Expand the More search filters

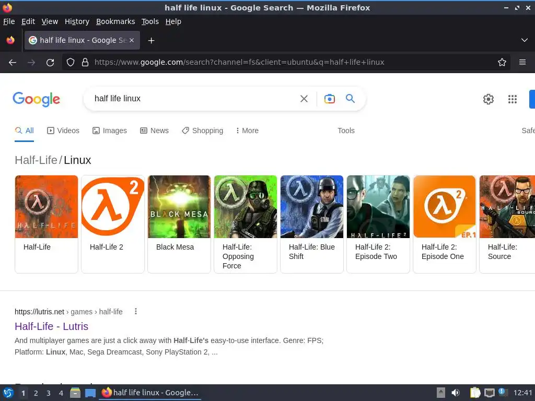coord(247,131)
